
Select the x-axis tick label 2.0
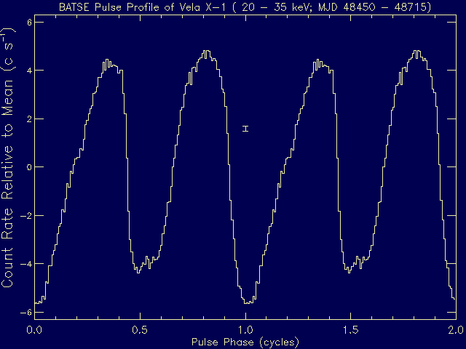[456, 329]
